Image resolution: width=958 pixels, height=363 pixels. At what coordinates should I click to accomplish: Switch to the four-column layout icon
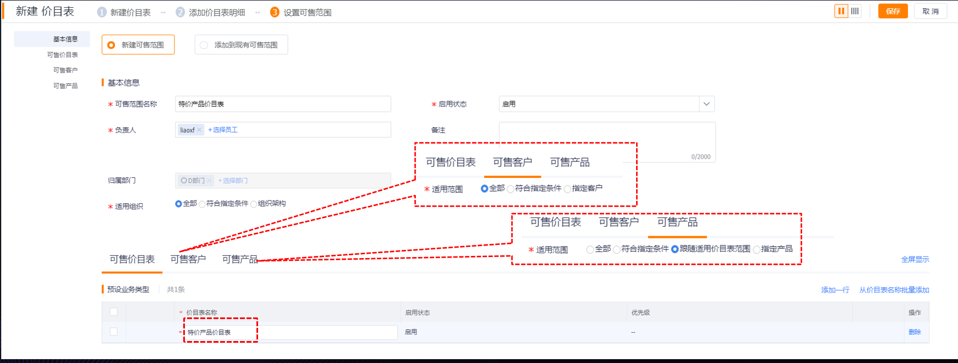click(x=855, y=11)
